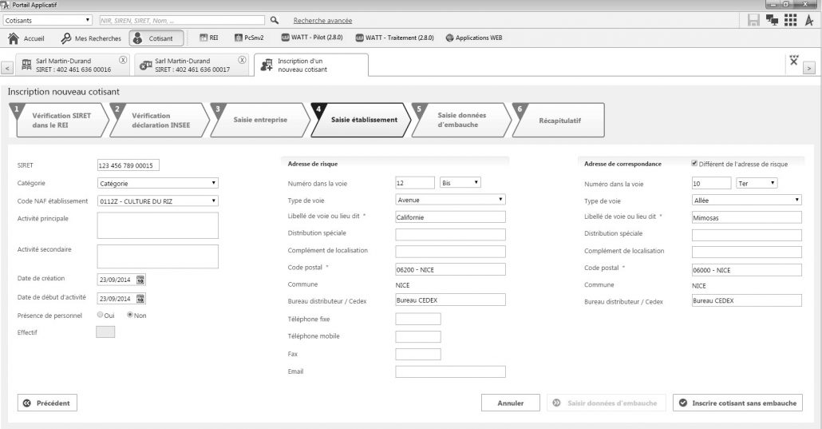This screenshot has height=429, width=822.
Task: Select Non for Présence de personnel
Action: tap(130, 315)
